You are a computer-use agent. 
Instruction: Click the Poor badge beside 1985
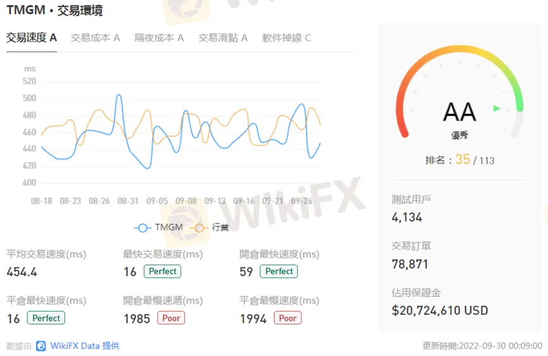[x=171, y=318]
